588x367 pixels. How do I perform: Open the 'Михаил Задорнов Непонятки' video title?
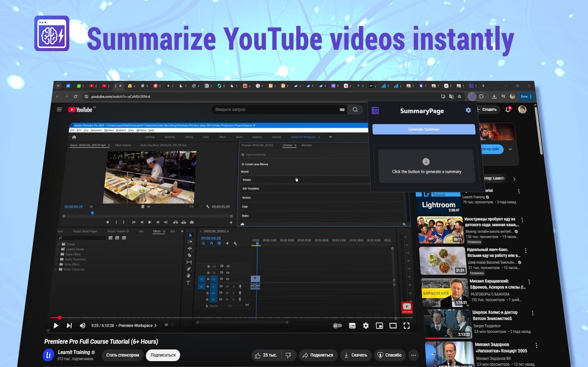coord(501,348)
